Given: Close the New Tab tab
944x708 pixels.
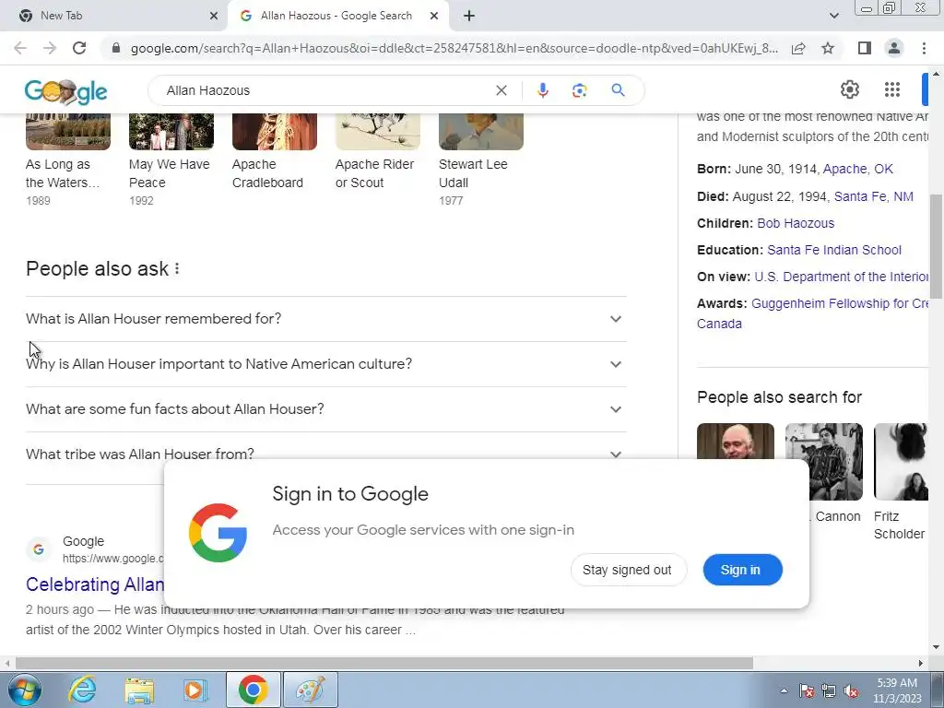Looking at the screenshot, I should coord(214,17).
